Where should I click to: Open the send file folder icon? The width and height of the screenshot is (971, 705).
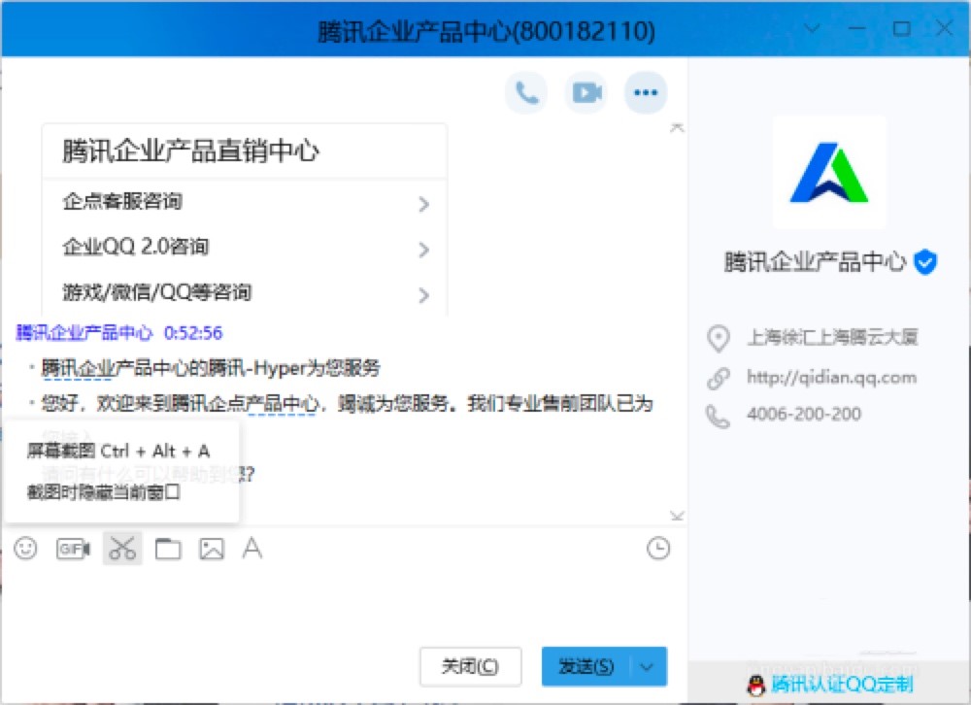[x=168, y=549]
